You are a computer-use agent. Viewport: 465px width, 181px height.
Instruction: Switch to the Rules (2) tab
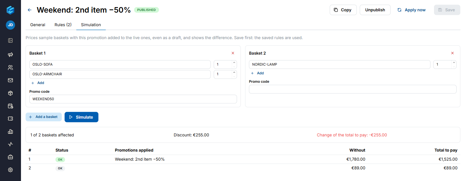click(63, 25)
